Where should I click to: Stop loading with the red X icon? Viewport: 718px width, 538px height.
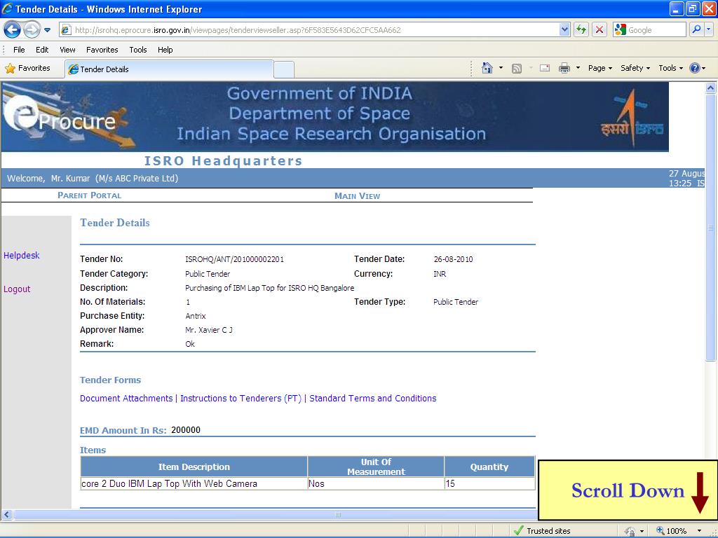[599, 30]
